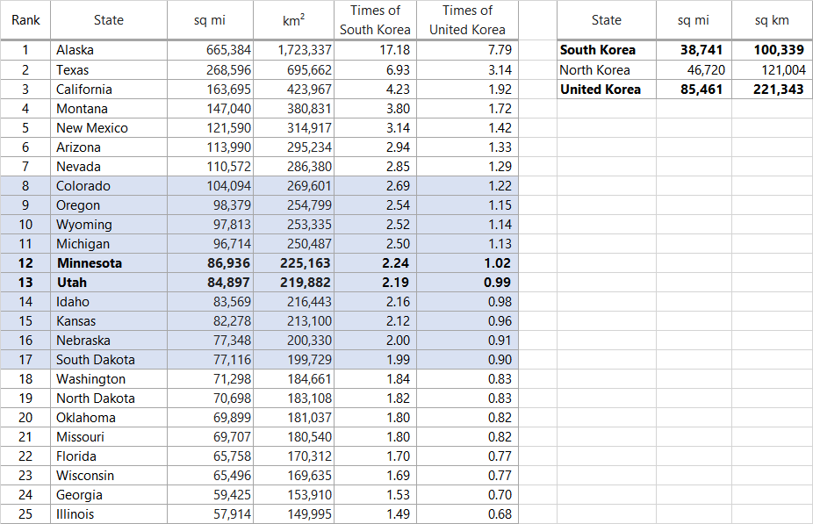The height and width of the screenshot is (524, 813).
Task: Click the 1.02 ratio for Minnesota
Action: coord(467,263)
